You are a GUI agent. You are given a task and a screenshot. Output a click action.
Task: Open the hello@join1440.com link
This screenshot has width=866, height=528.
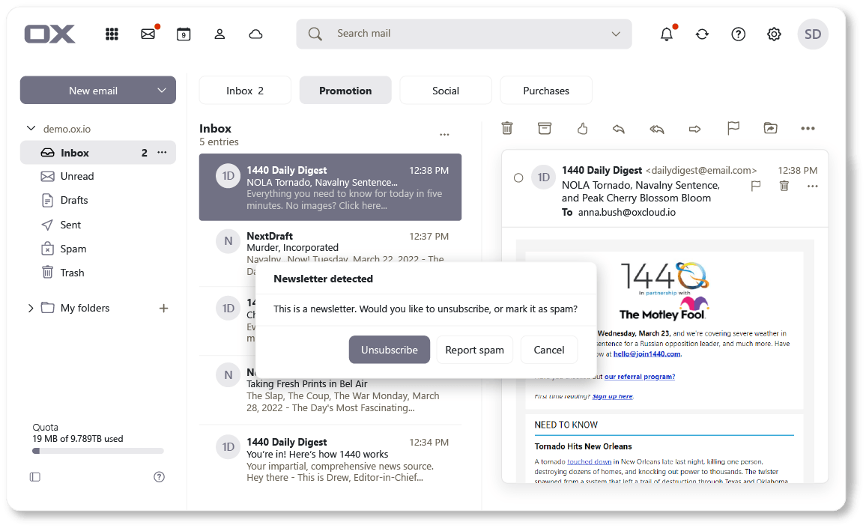point(647,354)
